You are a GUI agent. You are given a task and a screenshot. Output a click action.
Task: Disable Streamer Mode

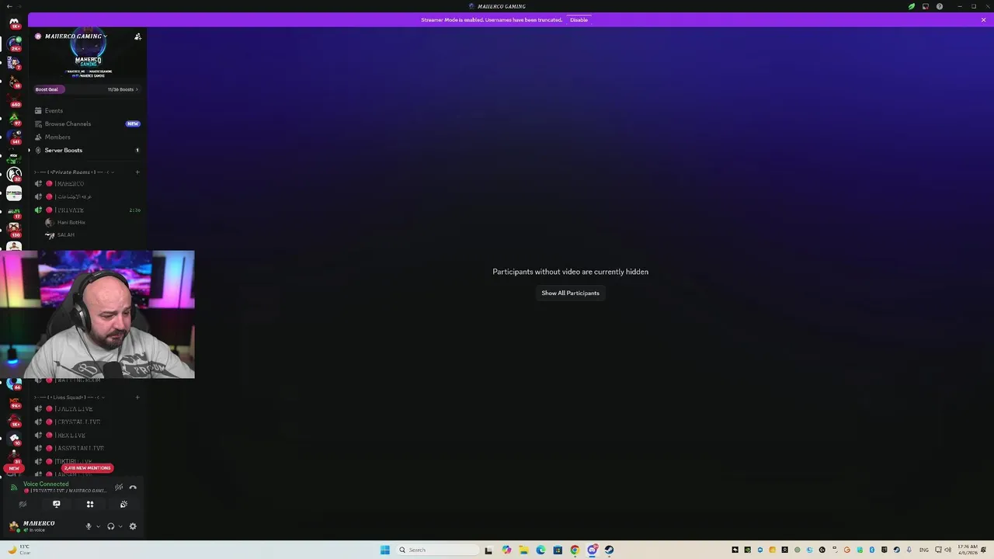tap(579, 19)
